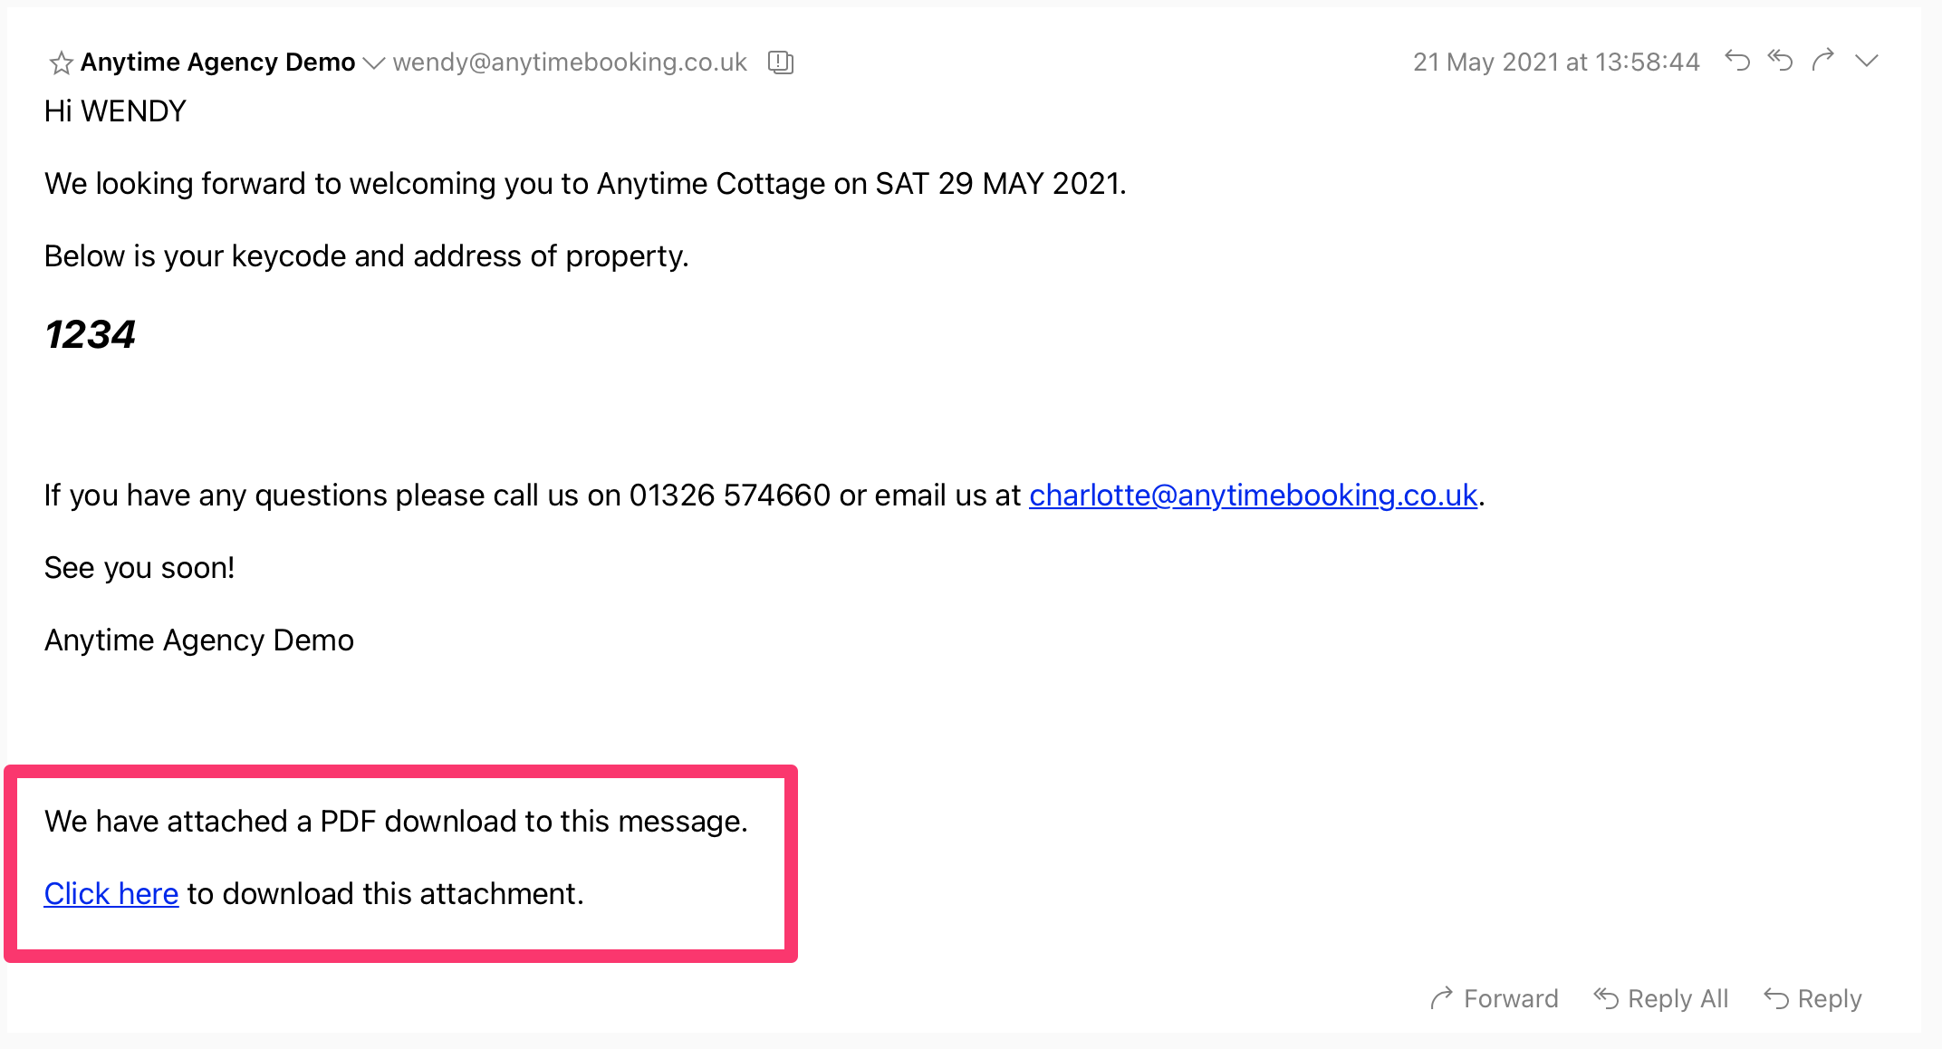Screen dimensions: 1942x1049
Task: Expand the sender details chevron
Action: 374,63
